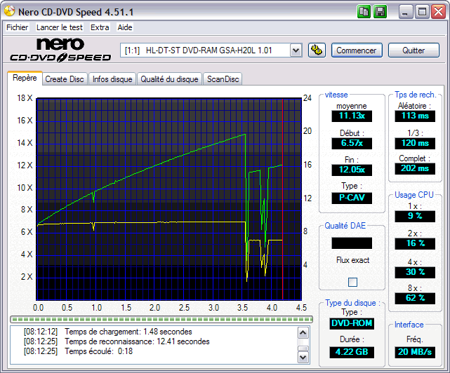Click the green test progress bar
Image resolution: width=450 pixels, height=373 pixels.
tap(161, 319)
